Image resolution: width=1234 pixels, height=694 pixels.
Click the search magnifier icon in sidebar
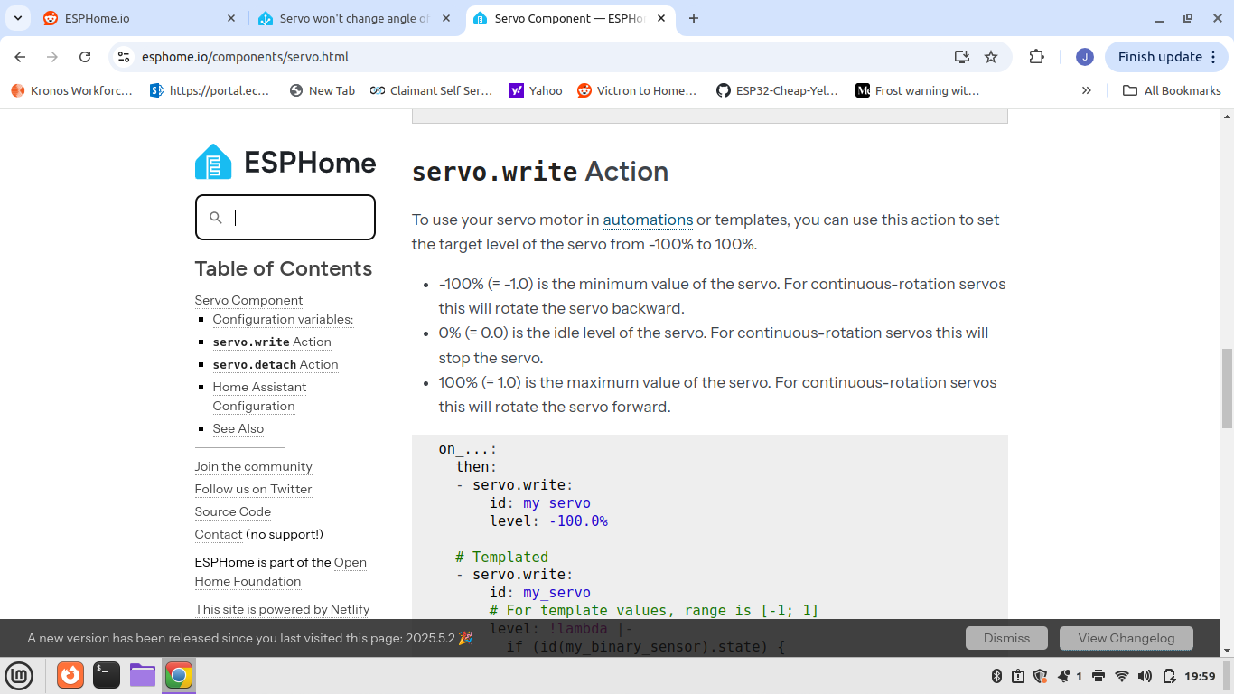pos(216,217)
